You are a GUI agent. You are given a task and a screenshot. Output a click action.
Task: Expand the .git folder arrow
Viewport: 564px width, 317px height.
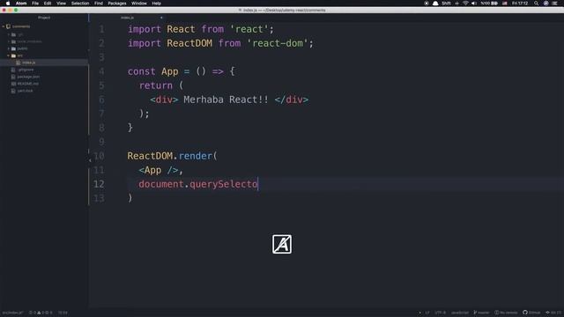(x=9, y=34)
